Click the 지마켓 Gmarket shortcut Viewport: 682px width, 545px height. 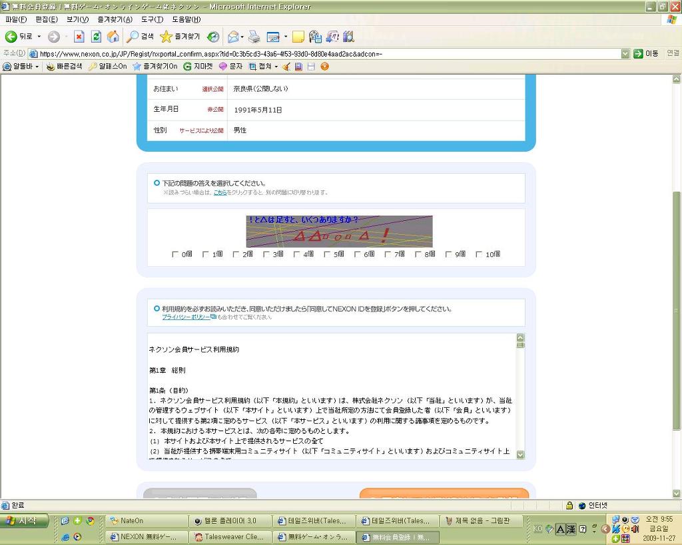coord(198,67)
